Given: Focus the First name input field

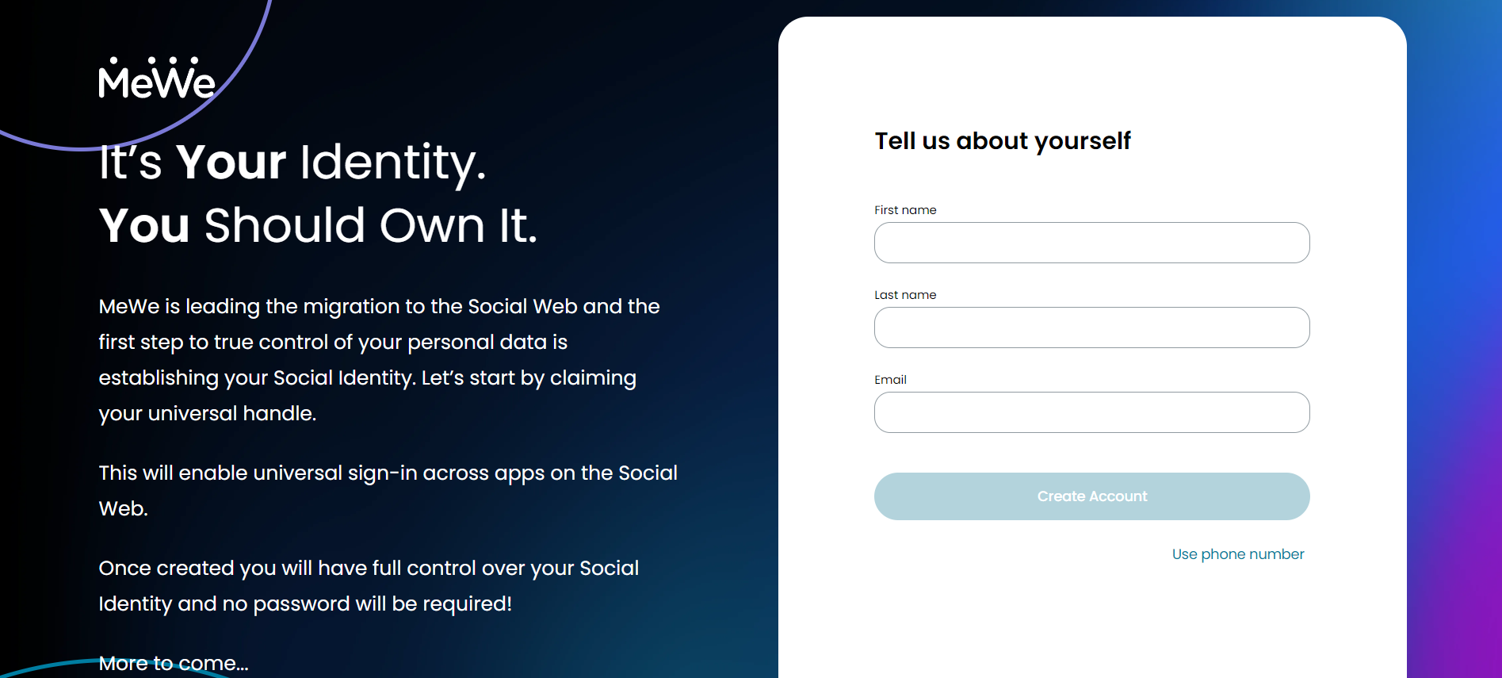Looking at the screenshot, I should (x=1091, y=243).
